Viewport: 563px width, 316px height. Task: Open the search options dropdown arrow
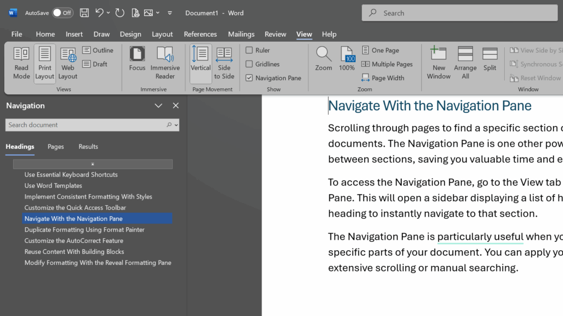176,125
